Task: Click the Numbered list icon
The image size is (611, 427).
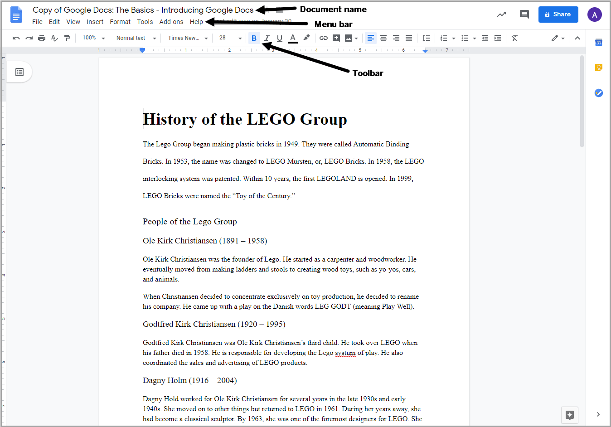Action: coord(444,38)
